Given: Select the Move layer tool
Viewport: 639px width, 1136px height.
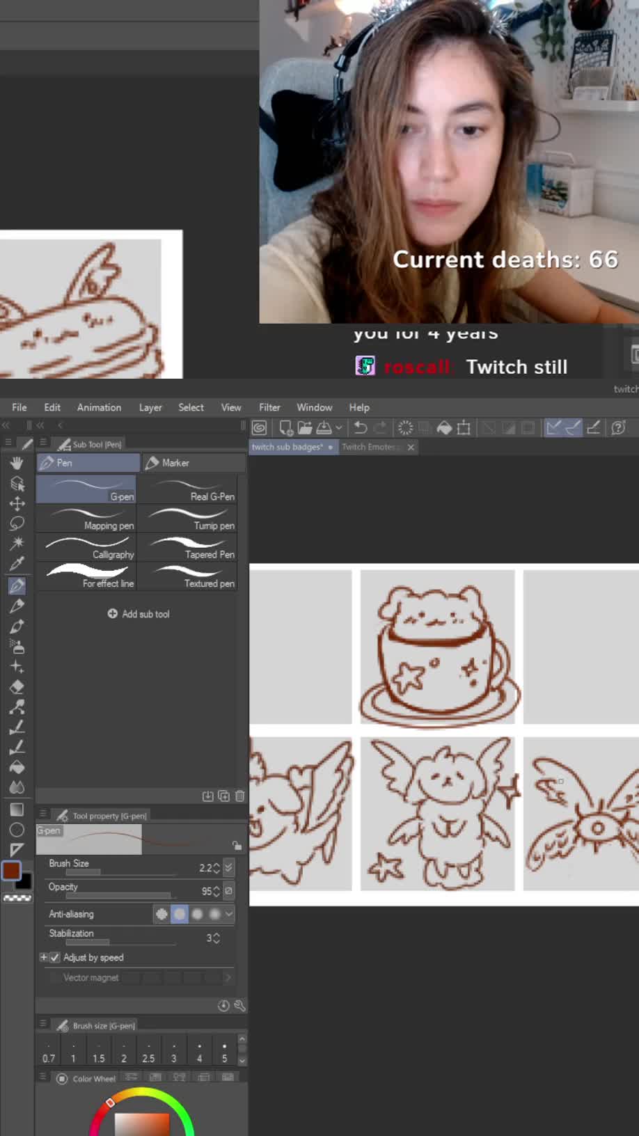Looking at the screenshot, I should [17, 503].
